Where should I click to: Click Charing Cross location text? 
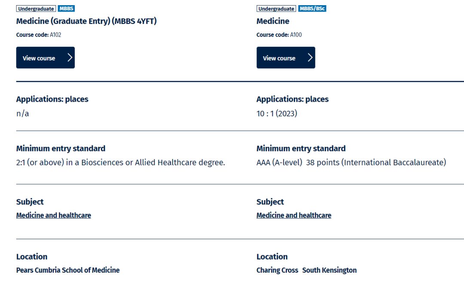coord(277,270)
